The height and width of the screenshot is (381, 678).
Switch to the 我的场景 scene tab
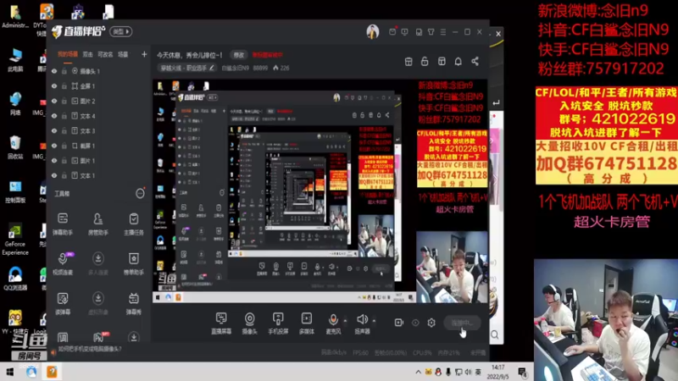coord(68,54)
